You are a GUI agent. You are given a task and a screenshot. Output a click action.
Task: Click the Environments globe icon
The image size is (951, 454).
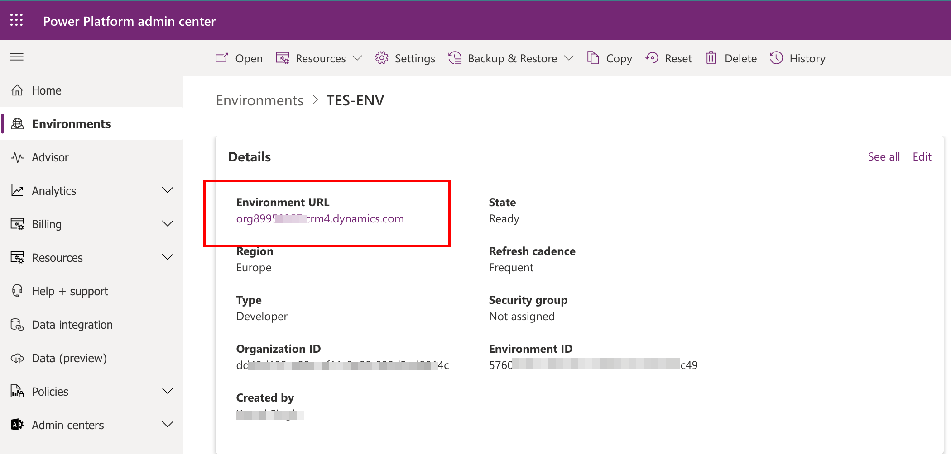point(17,124)
